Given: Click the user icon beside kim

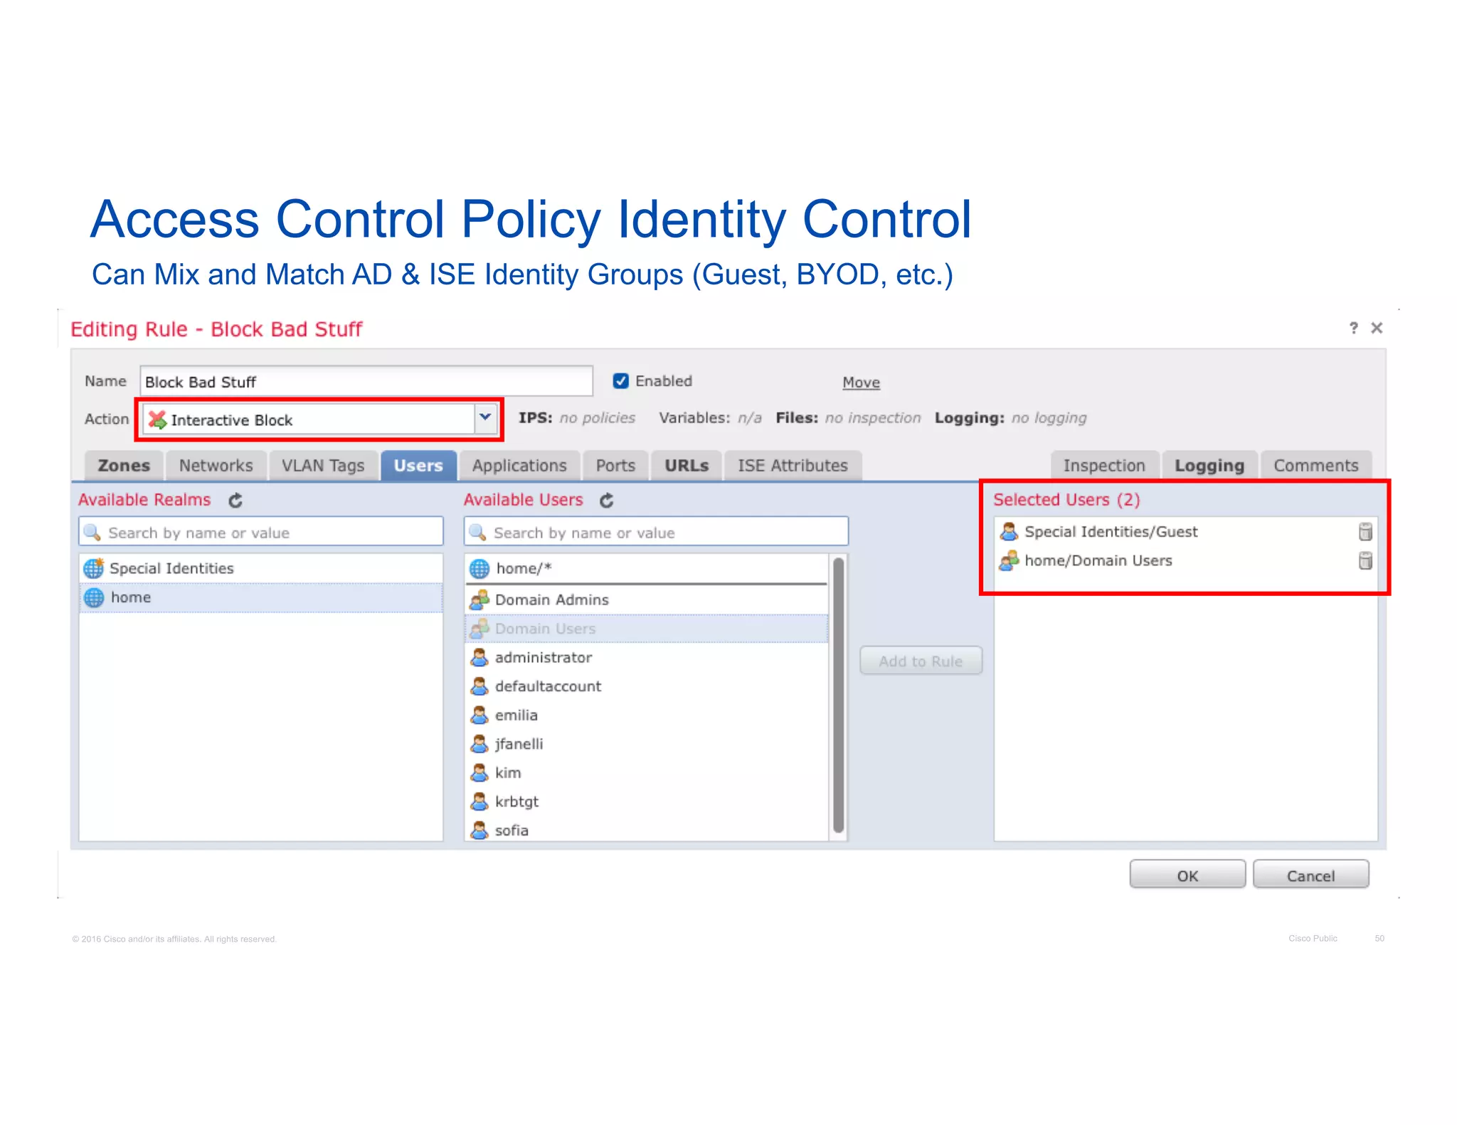Looking at the screenshot, I should (x=480, y=772).
